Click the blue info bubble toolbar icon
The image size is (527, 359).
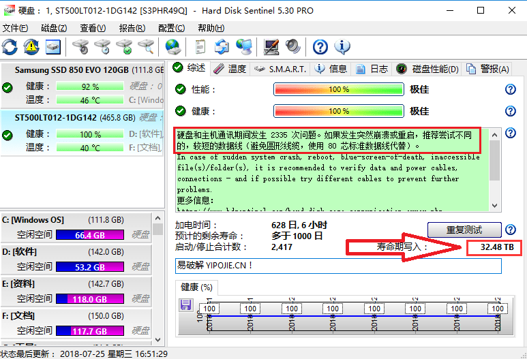click(x=342, y=46)
